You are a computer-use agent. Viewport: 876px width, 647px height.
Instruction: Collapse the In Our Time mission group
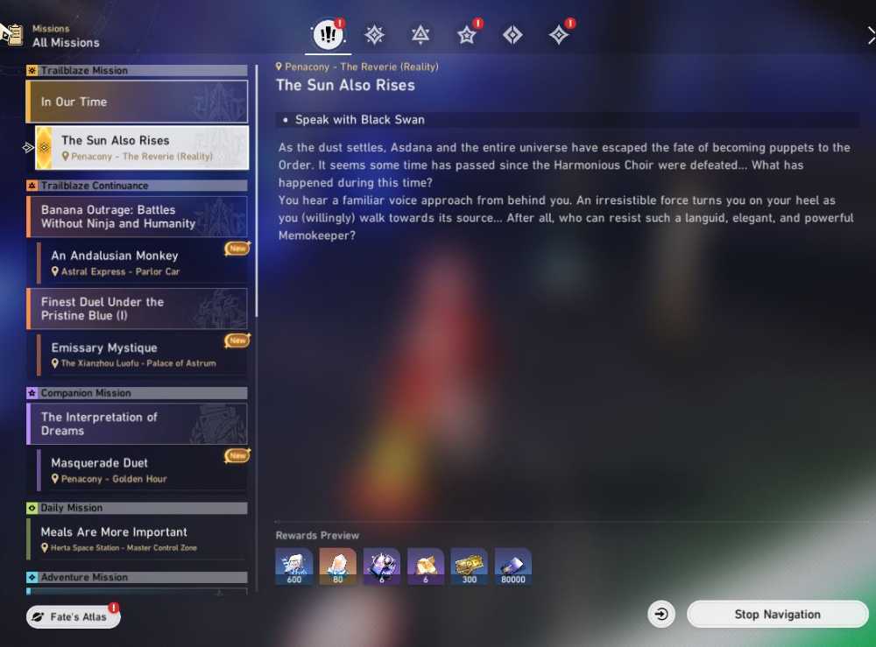pyautogui.click(x=137, y=102)
